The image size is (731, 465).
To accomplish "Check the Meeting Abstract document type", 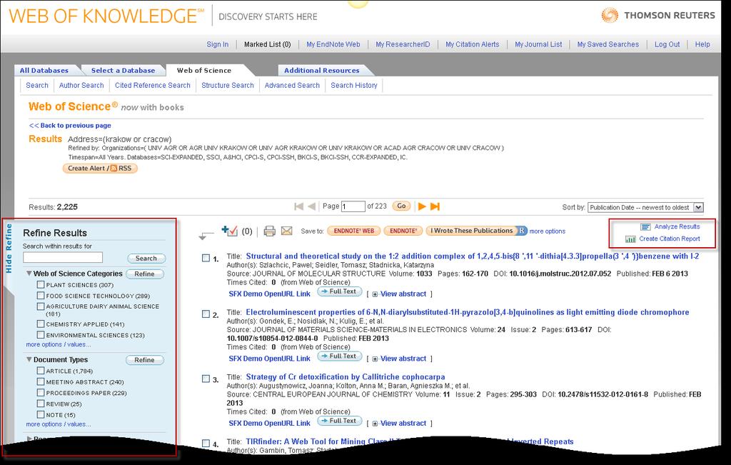I will tap(41, 381).
